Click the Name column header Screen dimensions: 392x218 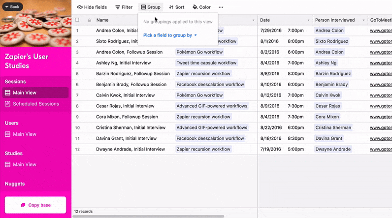click(x=102, y=20)
